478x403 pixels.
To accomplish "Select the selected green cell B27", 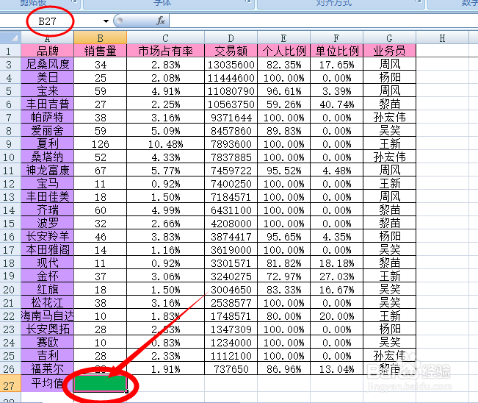I will [x=101, y=383].
